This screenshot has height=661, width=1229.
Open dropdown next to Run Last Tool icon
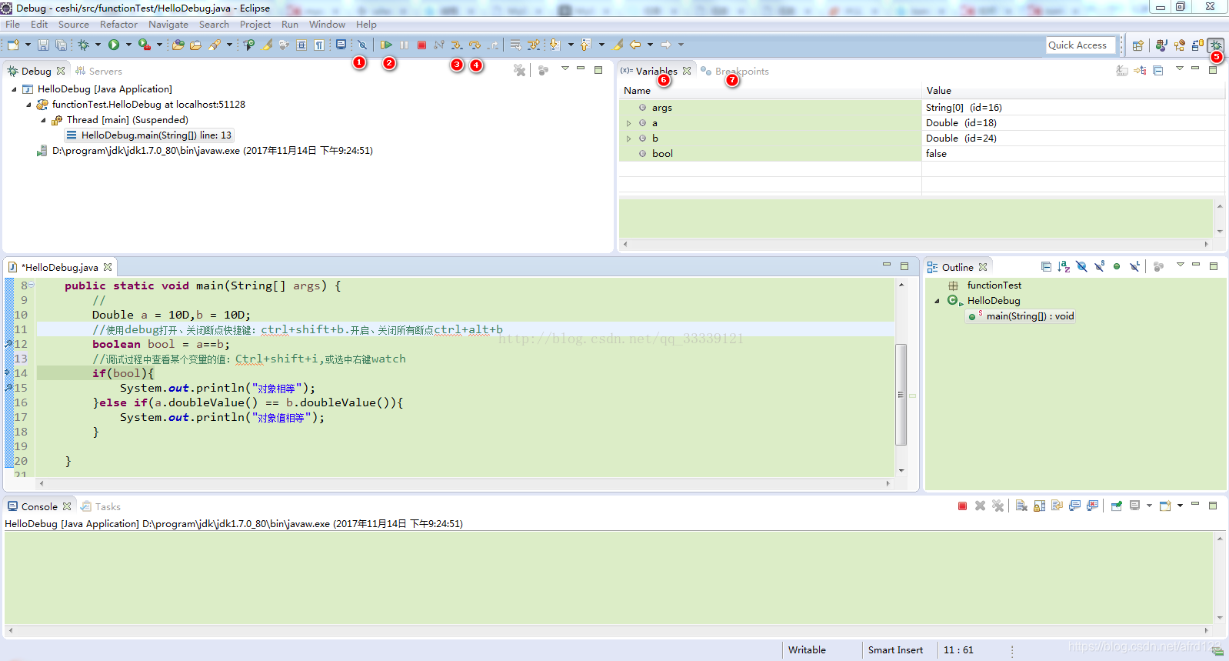(x=159, y=45)
